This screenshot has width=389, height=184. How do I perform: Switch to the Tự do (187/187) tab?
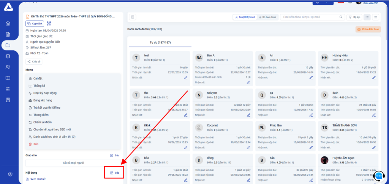point(160,42)
